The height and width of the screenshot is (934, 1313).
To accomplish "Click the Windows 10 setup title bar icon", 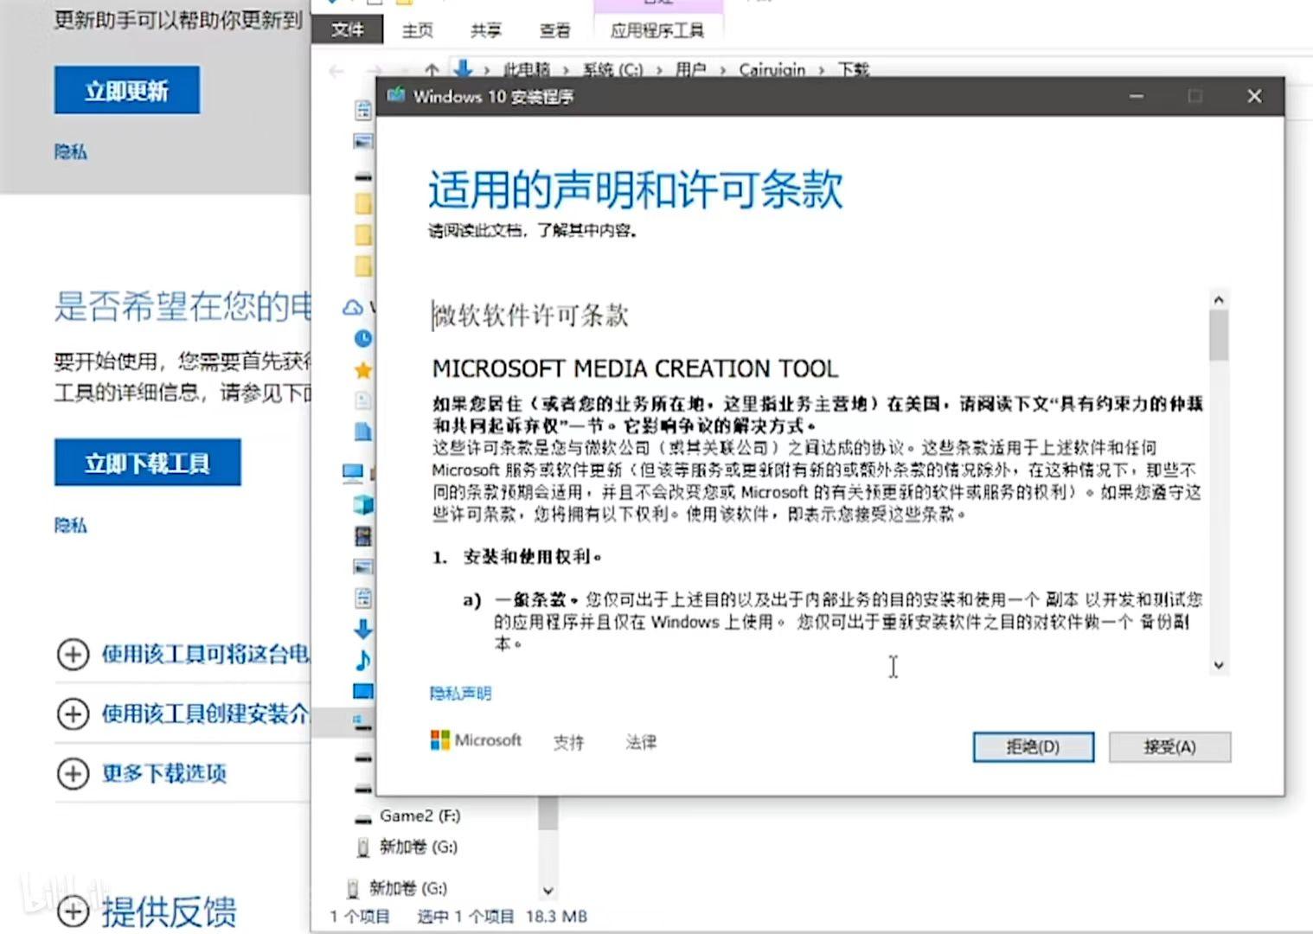I will point(396,95).
